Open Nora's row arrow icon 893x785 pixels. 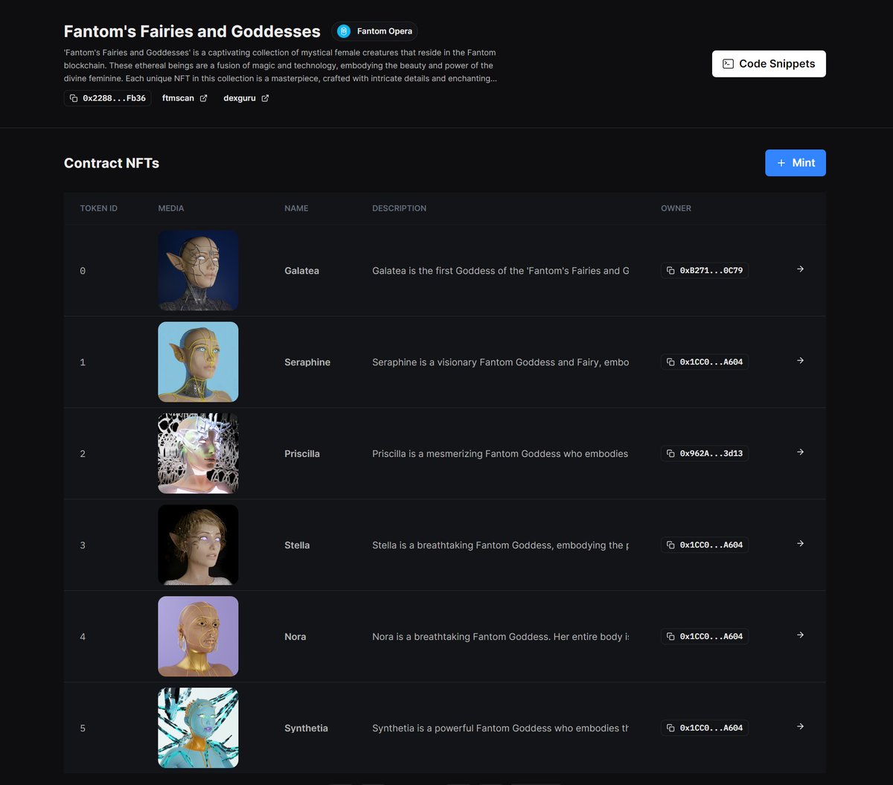(x=800, y=635)
